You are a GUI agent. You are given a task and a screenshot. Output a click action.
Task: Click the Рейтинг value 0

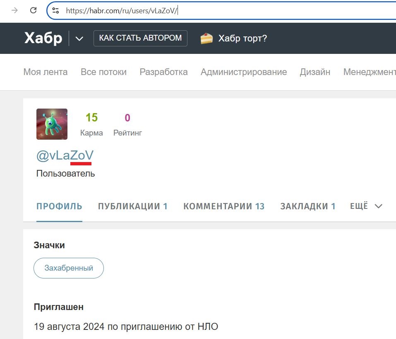pyautogui.click(x=127, y=118)
